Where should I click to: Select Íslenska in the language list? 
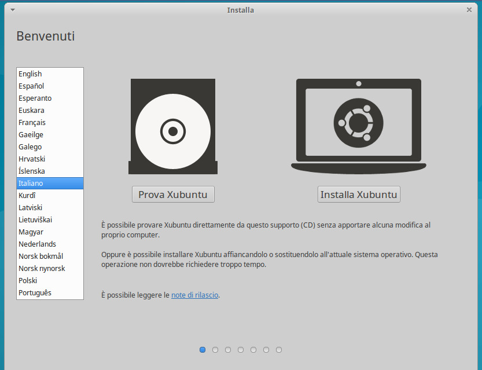[x=50, y=171]
